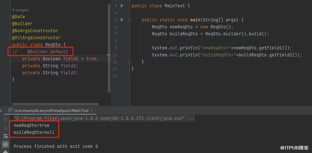Expand the folded java.exe command ellipsis
The image size is (312, 153).
click(191, 119)
